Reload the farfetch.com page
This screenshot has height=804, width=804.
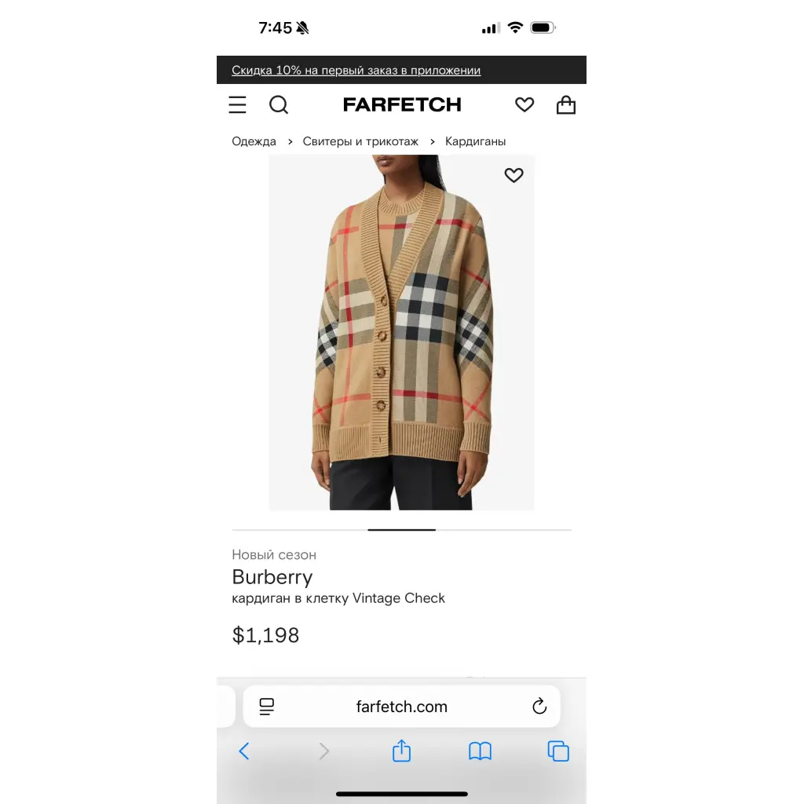(539, 706)
